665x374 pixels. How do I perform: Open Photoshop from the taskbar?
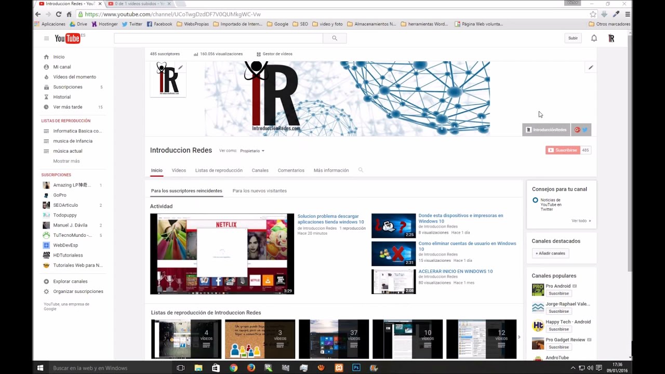point(356,368)
